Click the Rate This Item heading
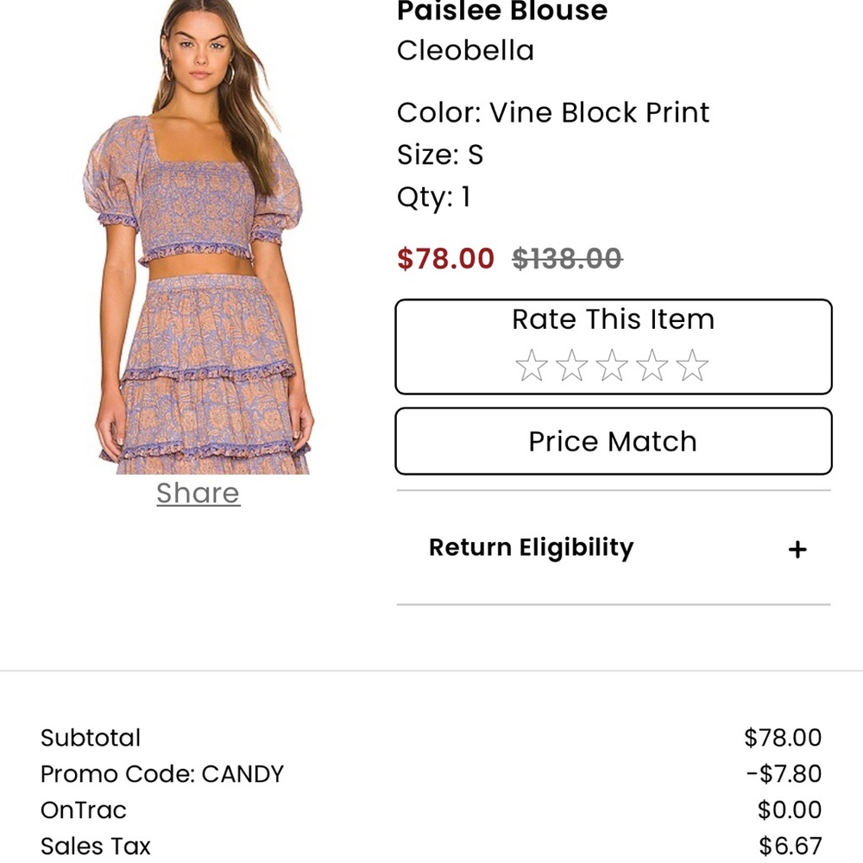 [613, 319]
